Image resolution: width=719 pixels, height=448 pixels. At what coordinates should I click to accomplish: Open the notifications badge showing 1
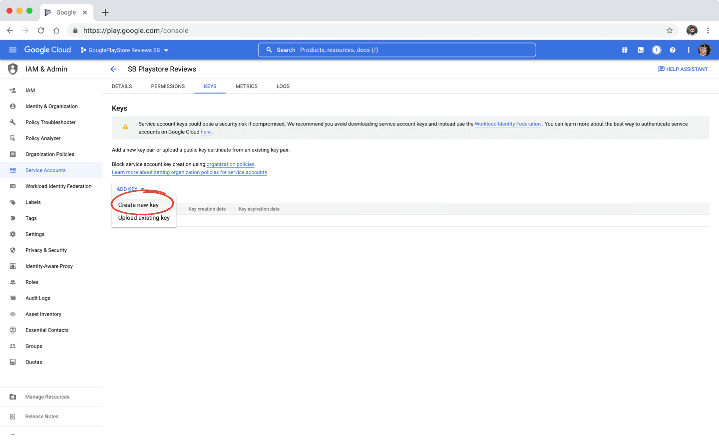click(657, 50)
